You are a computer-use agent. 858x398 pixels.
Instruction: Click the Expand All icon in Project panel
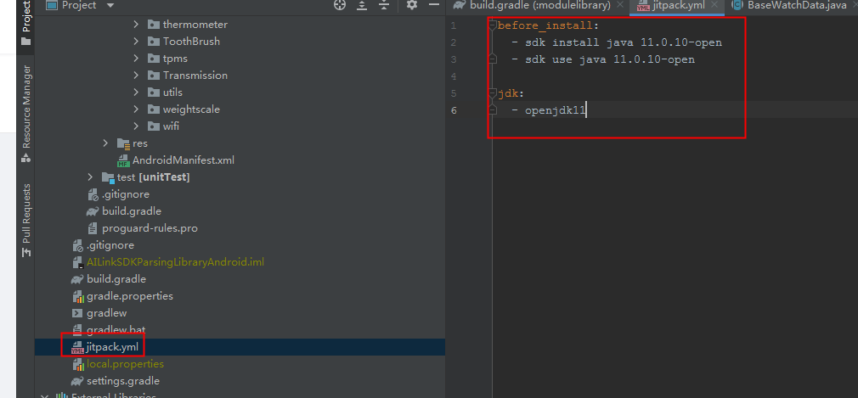click(x=363, y=6)
